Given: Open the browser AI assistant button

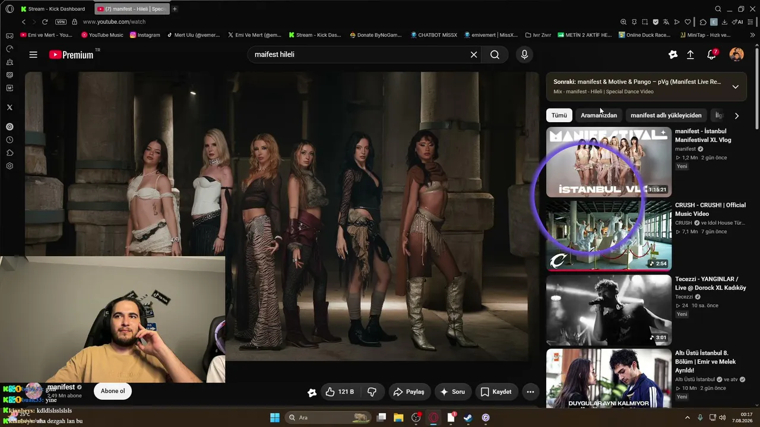Looking at the screenshot, I should tap(737, 22).
